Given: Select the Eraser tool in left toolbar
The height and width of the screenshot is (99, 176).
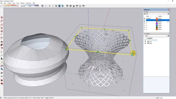Looking at the screenshot, I should pos(2,21).
